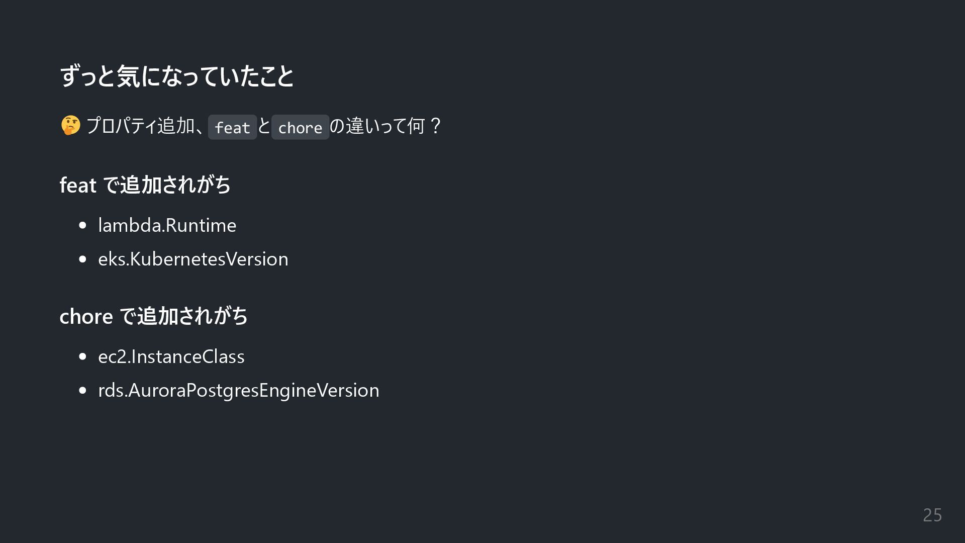Click the heading chore で追加されがち
This screenshot has width=965, height=543.
click(154, 316)
